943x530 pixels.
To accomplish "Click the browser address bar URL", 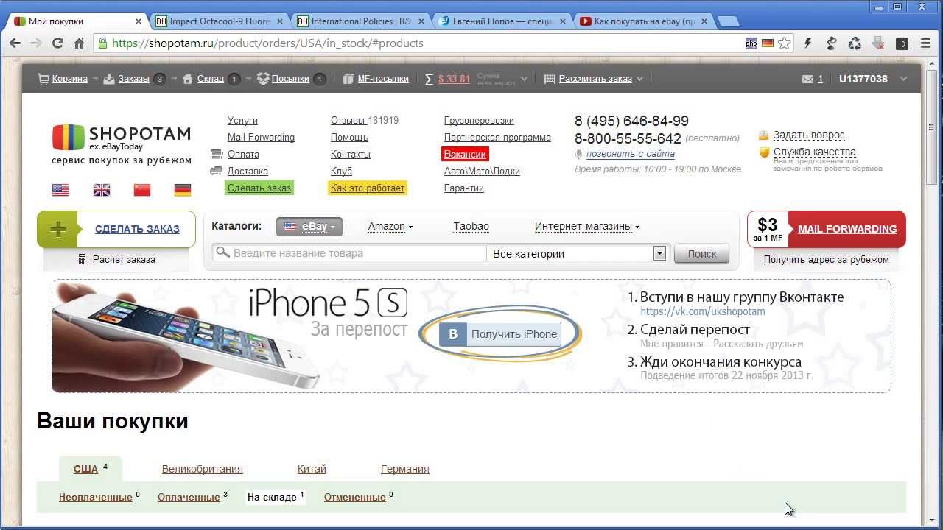I will point(267,43).
